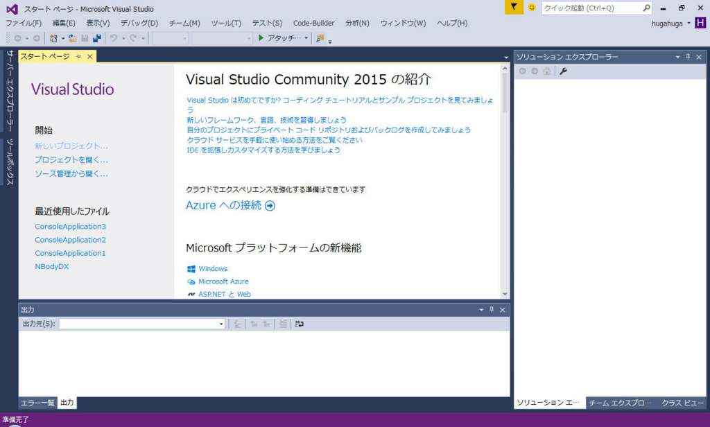
Task: Click Solution Explorer Forward button
Action: point(535,71)
